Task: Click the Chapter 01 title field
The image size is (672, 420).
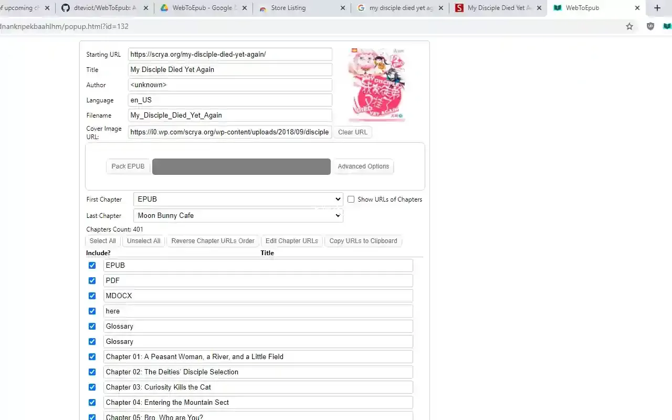Action: (258, 356)
